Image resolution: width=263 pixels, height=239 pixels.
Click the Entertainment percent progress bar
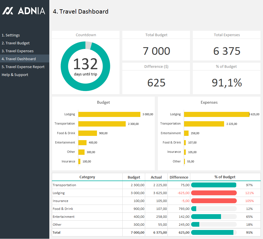pos(206,217)
